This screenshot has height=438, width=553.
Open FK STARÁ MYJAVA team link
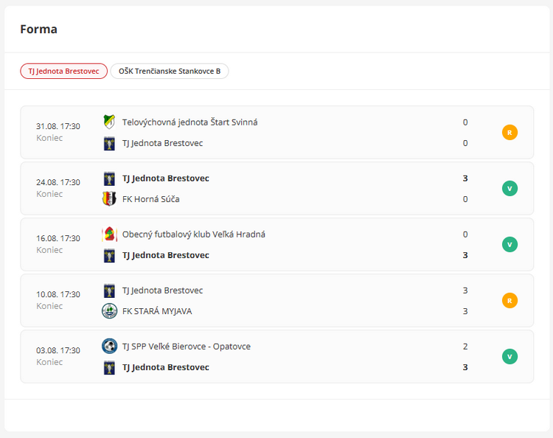[x=156, y=311]
